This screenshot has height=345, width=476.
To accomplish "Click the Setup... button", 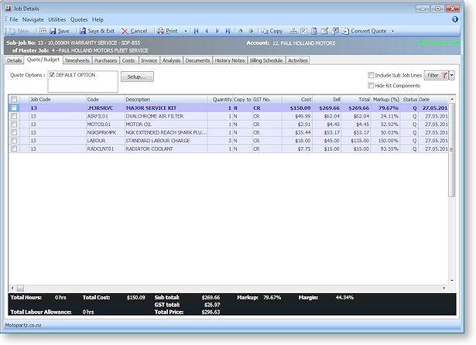I will pyautogui.click(x=137, y=77).
